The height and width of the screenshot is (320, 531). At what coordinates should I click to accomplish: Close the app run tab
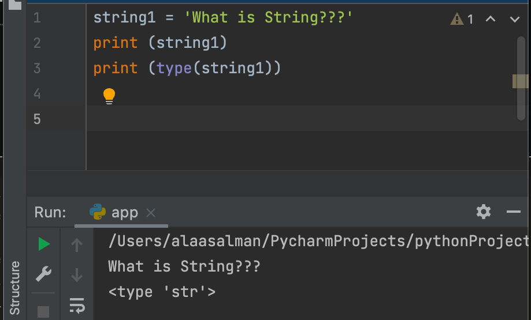pyautogui.click(x=151, y=213)
